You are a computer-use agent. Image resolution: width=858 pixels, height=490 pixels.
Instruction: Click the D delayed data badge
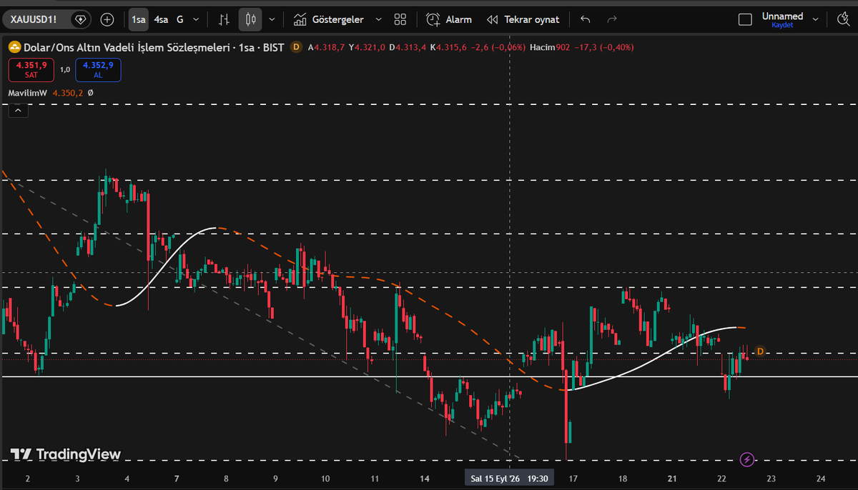click(297, 47)
